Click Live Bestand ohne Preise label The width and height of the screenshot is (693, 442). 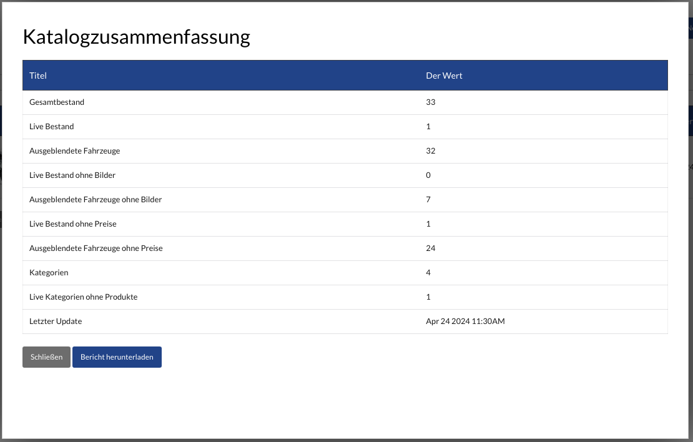(x=73, y=223)
